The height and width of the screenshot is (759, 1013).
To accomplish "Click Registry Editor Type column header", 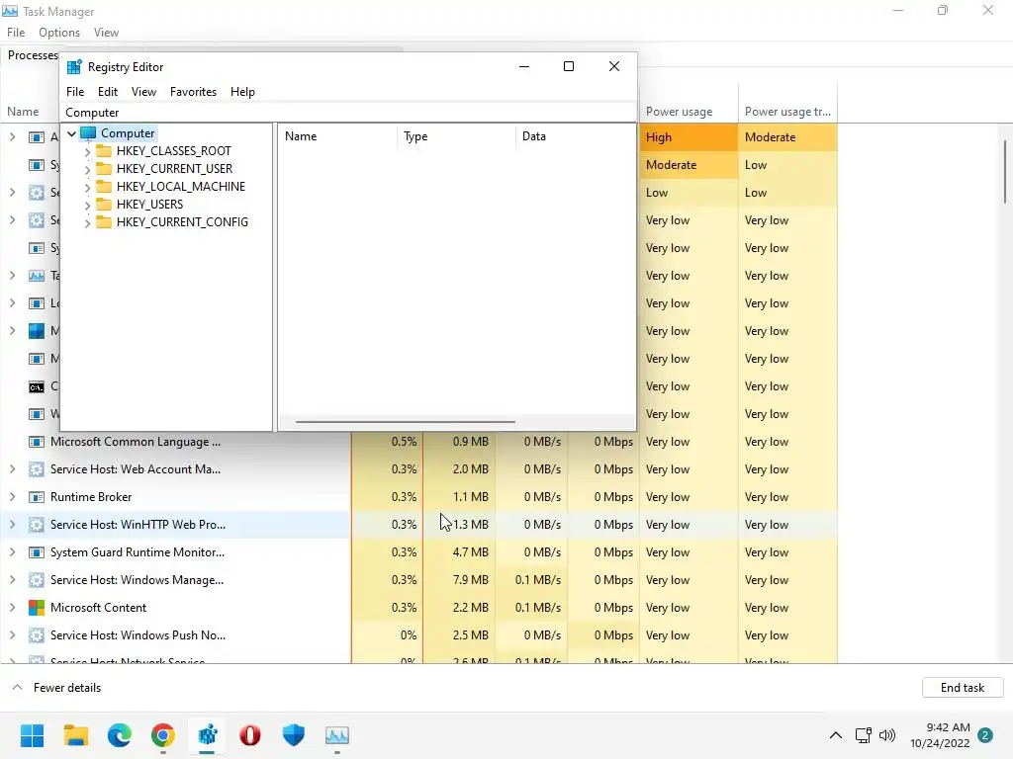I will pos(455,136).
